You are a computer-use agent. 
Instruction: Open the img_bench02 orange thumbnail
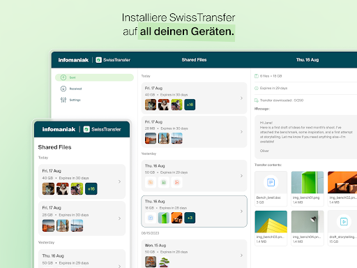342,182
